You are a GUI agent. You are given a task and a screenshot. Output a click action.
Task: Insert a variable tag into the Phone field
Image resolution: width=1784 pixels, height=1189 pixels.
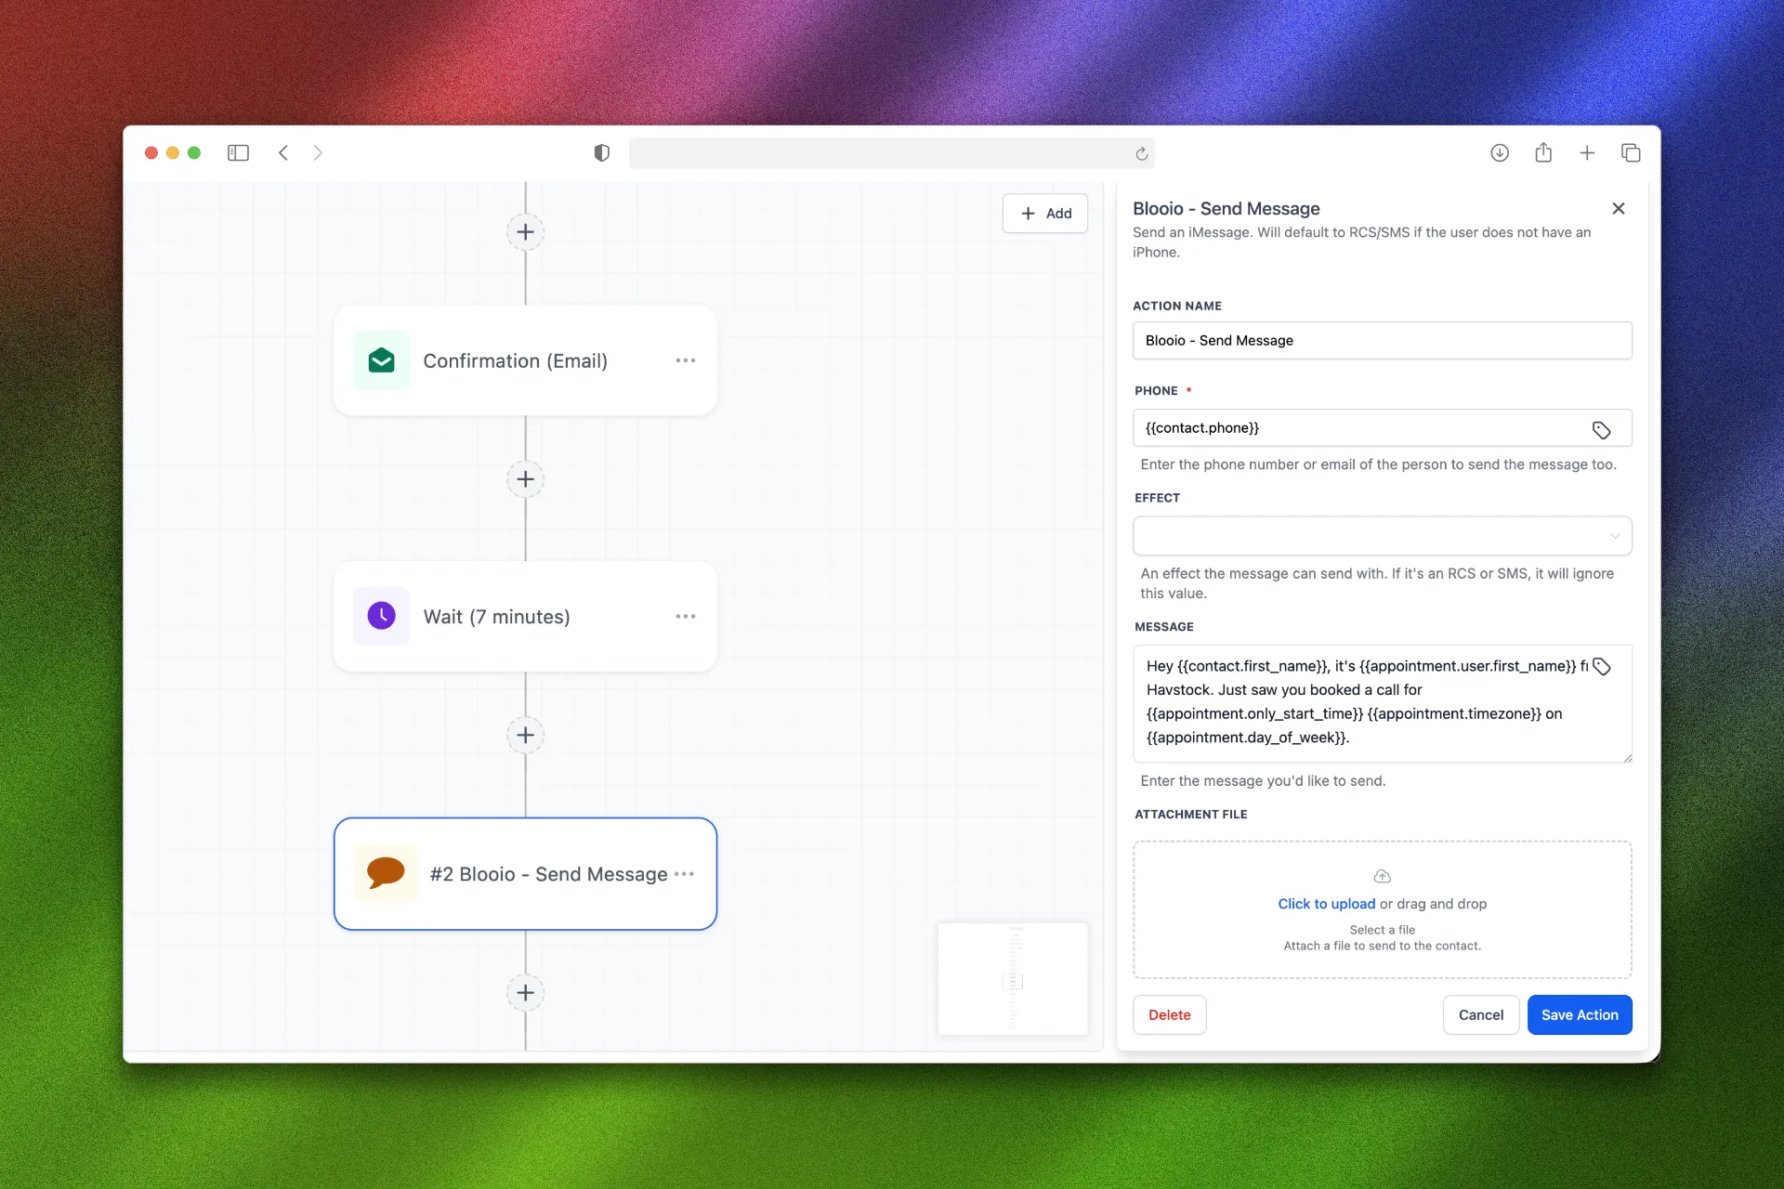[x=1601, y=429]
